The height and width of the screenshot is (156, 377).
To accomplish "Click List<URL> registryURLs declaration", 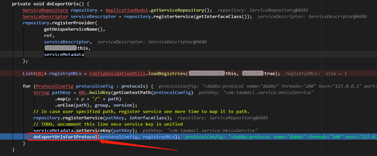I will point(52,74).
